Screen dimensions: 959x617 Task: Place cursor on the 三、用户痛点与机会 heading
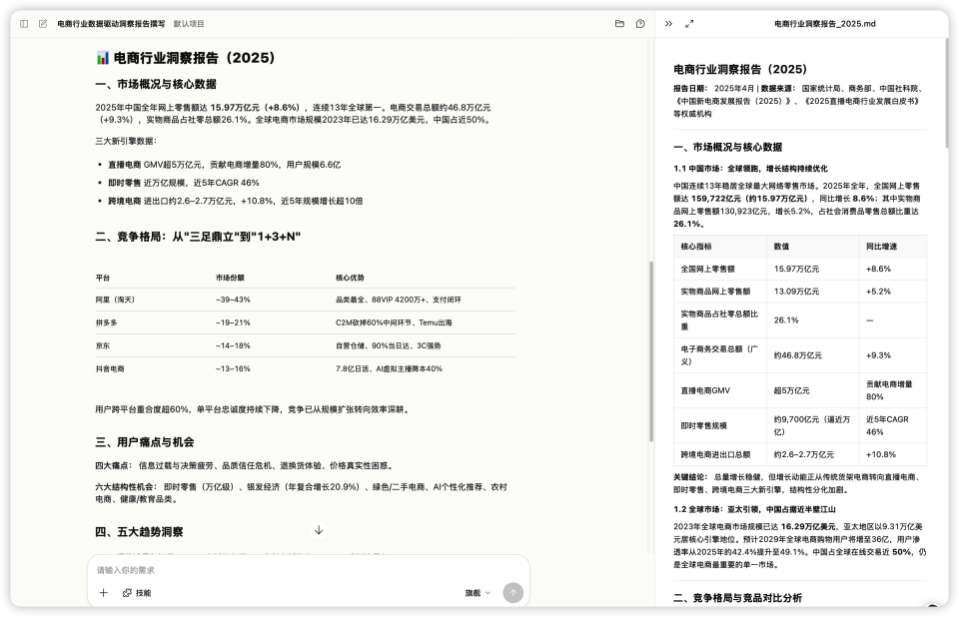[146, 442]
